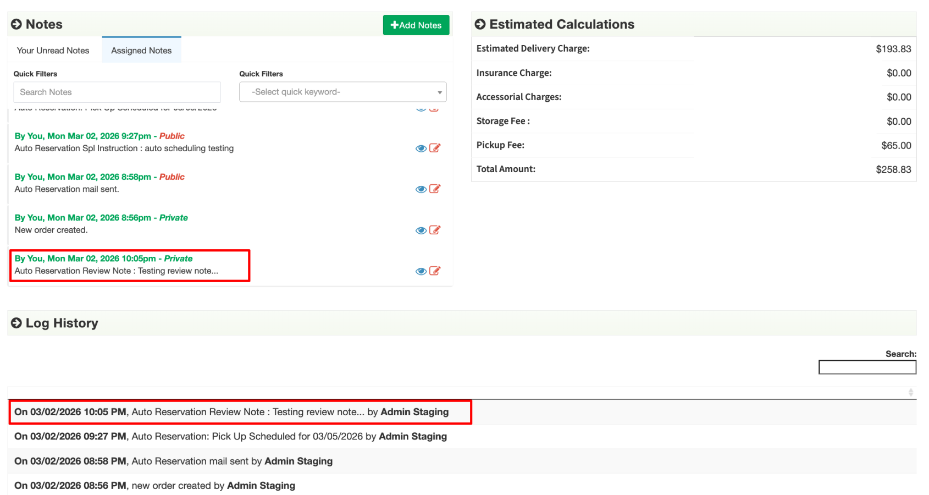The width and height of the screenshot is (929, 495).
Task: Click edit icon for 'auto scheduling testing' note
Action: point(434,148)
